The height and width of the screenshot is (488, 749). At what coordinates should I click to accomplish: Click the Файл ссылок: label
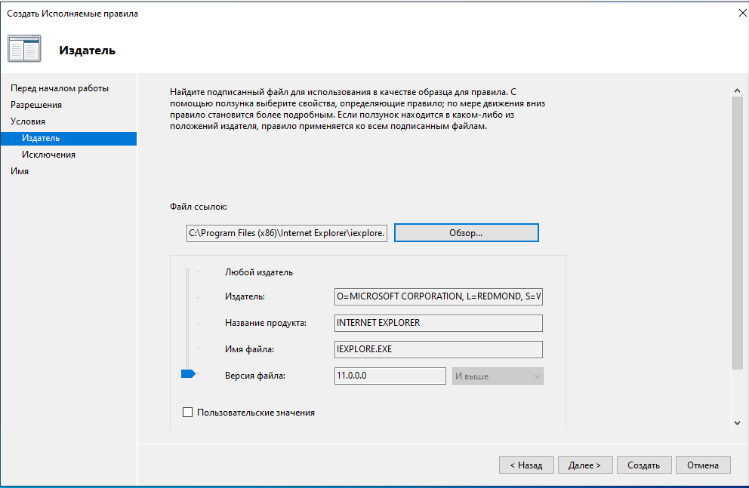click(199, 207)
